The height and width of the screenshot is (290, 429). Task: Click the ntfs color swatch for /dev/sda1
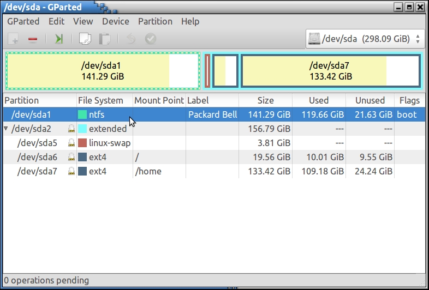click(x=82, y=115)
